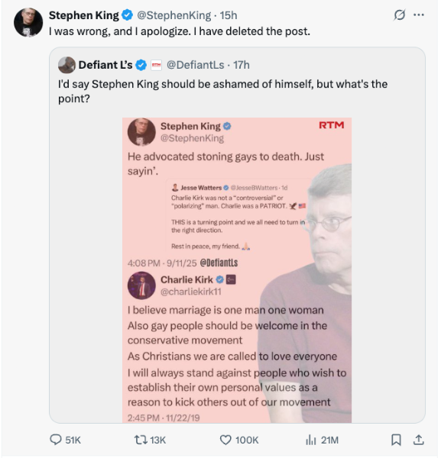The width and height of the screenshot is (441, 458).
Task: Open the three-dot more options menu
Action: [419, 15]
